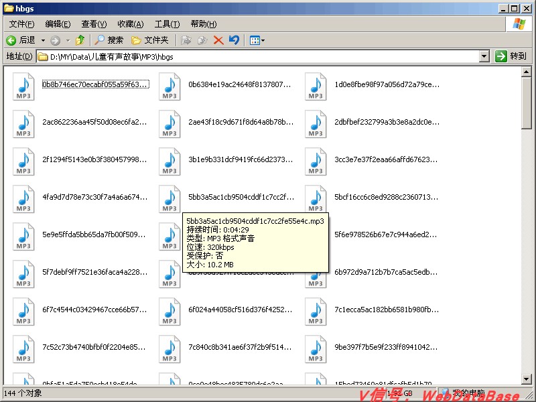536x402 pixels.
Task: Click the vertical scrollbar down arrow
Action: tap(526, 379)
